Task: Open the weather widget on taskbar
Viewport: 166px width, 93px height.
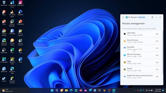Action: pyautogui.click(x=8, y=90)
